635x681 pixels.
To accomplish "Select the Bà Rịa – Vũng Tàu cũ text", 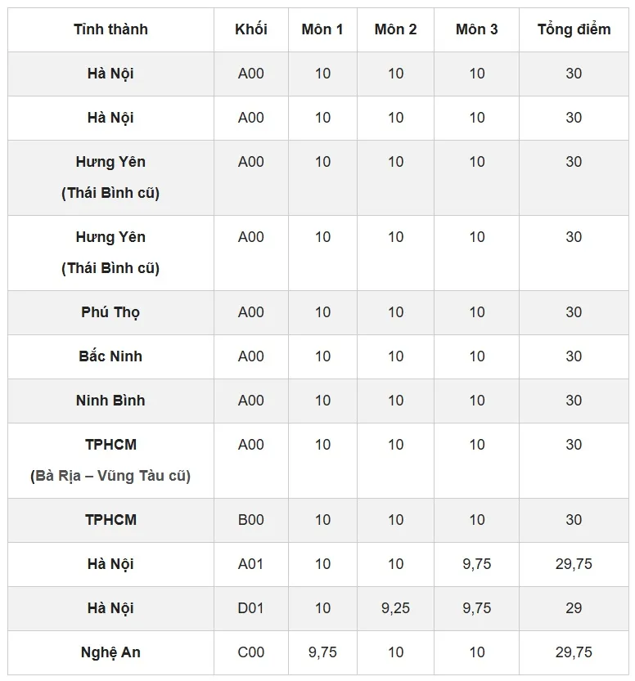I will pos(110,476).
